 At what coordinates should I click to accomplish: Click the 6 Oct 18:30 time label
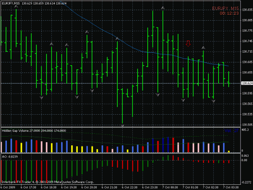click(49, 188)
